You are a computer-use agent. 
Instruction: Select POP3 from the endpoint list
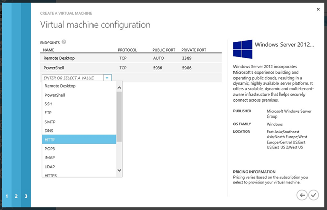(79, 149)
